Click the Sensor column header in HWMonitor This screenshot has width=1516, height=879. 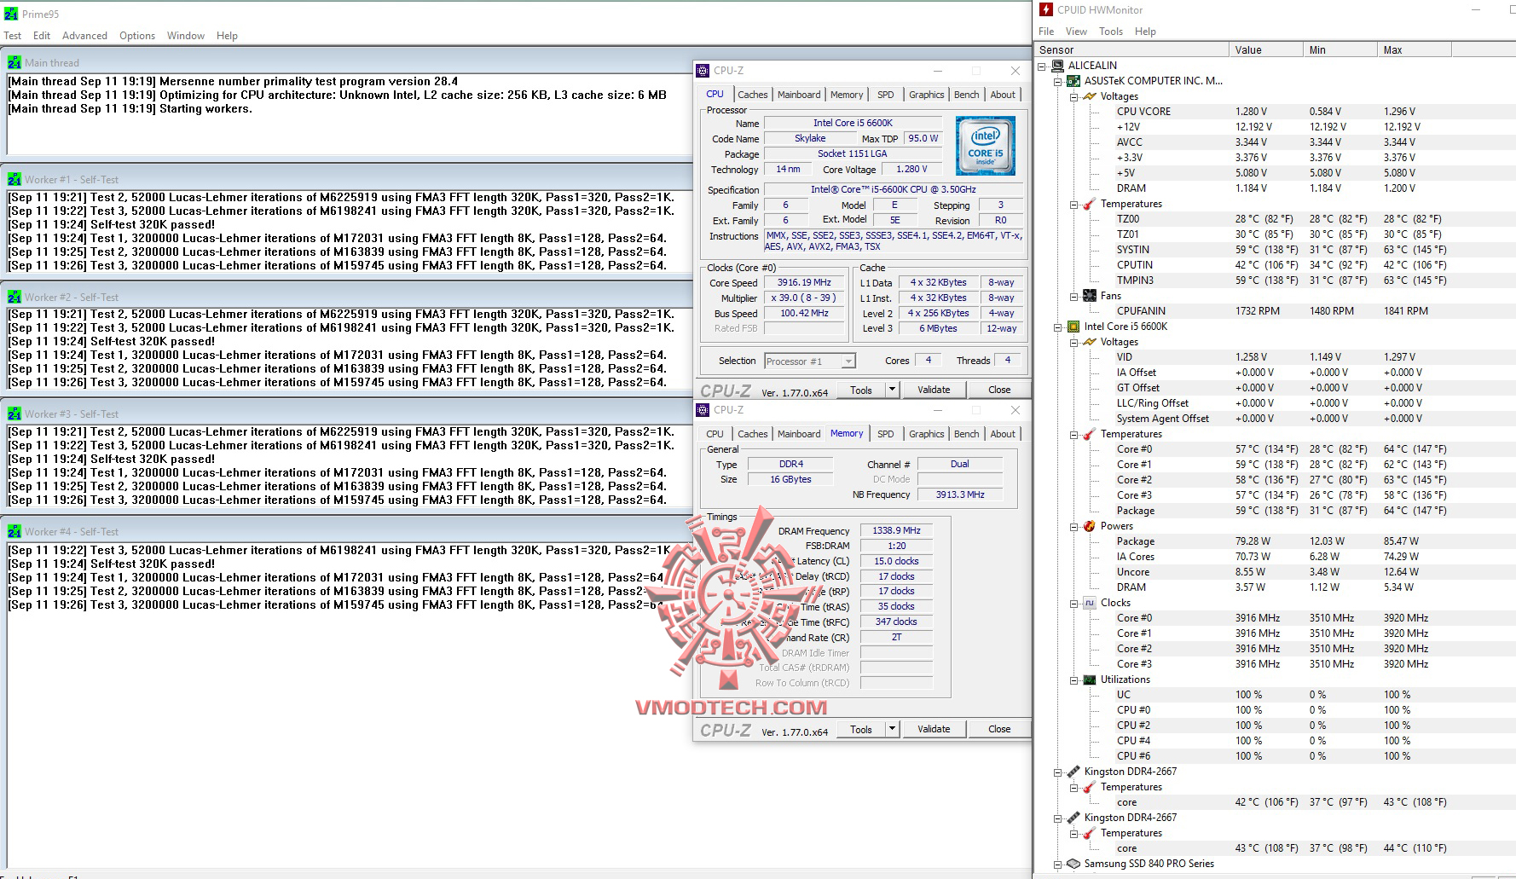[x=1132, y=50]
